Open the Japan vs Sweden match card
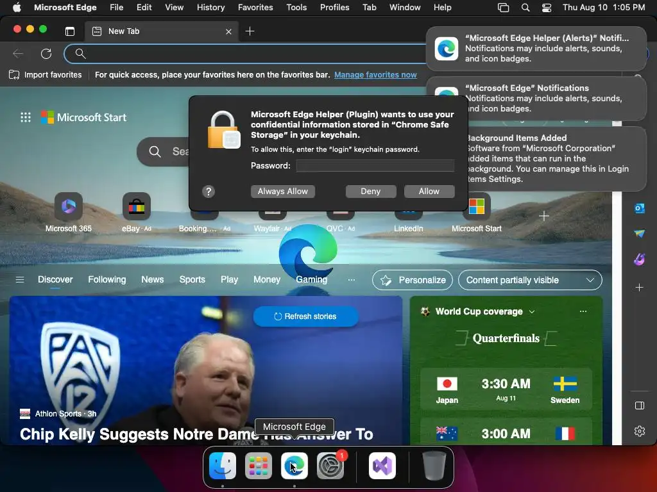This screenshot has height=492, width=657. coord(506,389)
